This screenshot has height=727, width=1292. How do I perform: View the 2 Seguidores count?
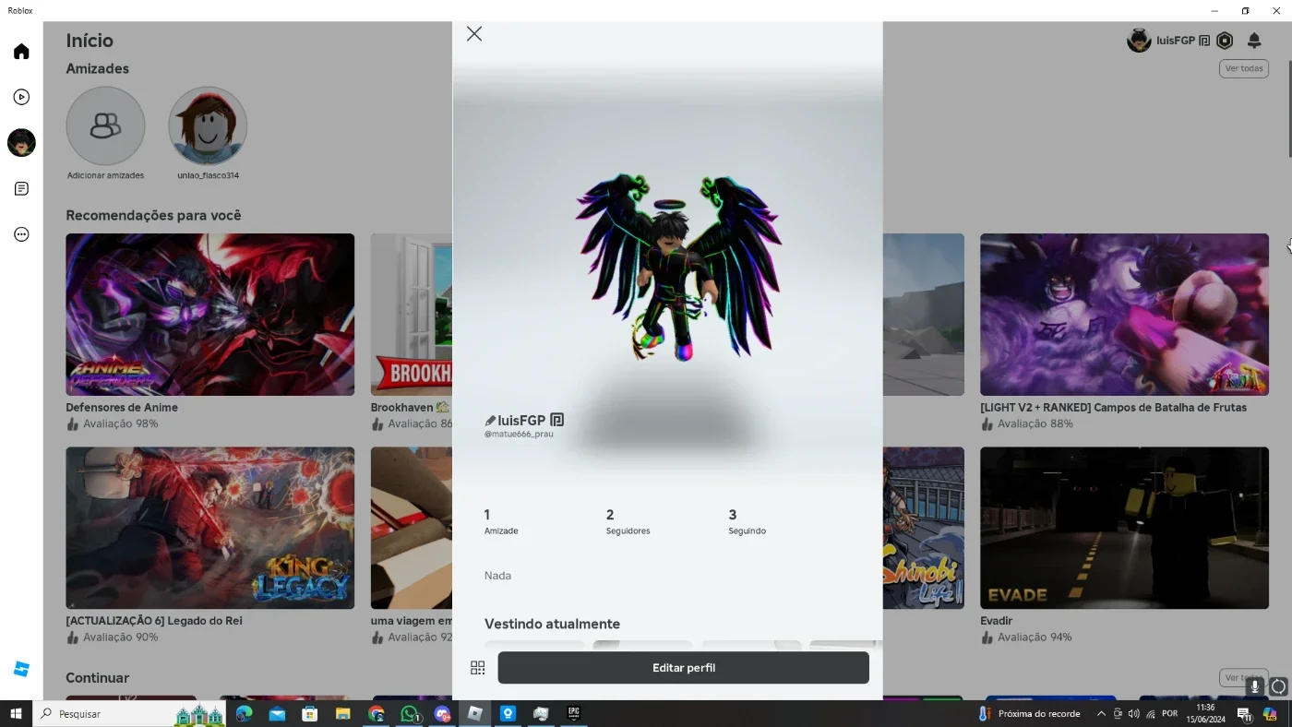click(628, 521)
